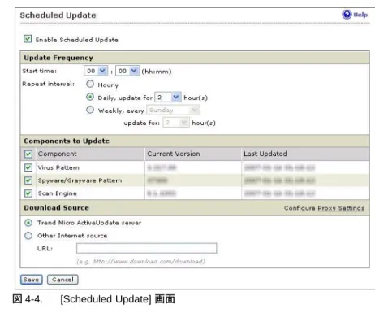
Task: Open the Daily update hours dropdown
Action: pyautogui.click(x=168, y=98)
